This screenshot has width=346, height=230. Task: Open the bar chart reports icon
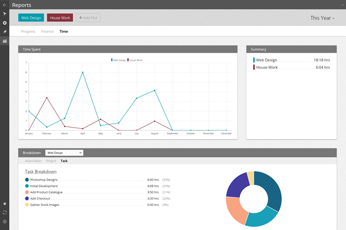[x=5, y=41]
